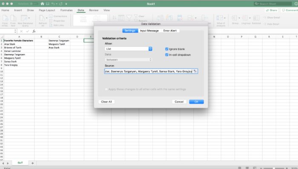Expand the Group dropdown arrow
This screenshot has width=298, height=169.
pyautogui.click(x=239, y=18)
